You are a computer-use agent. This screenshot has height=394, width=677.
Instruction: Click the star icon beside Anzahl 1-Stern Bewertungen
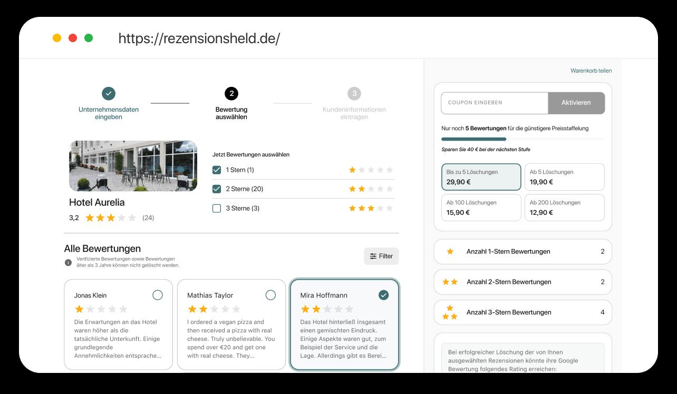450,252
